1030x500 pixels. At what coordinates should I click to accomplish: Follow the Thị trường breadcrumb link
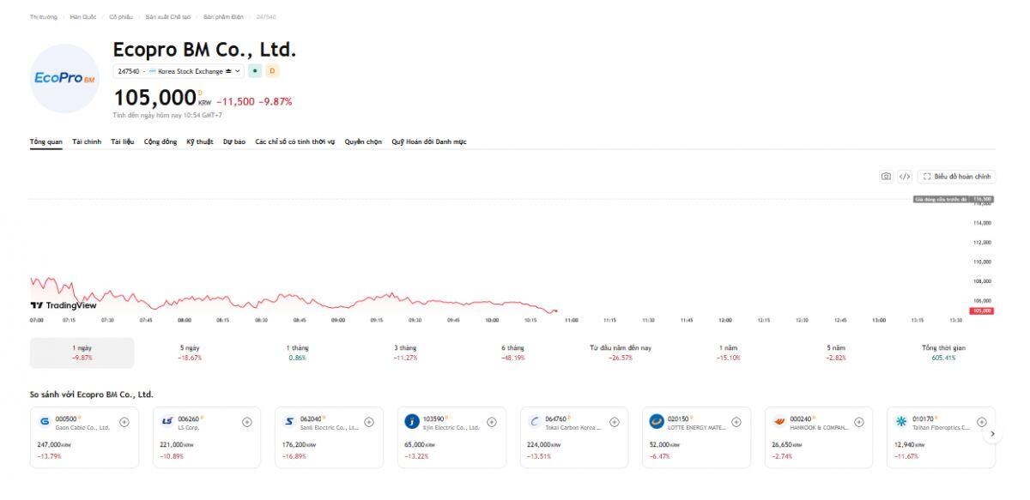(x=43, y=17)
